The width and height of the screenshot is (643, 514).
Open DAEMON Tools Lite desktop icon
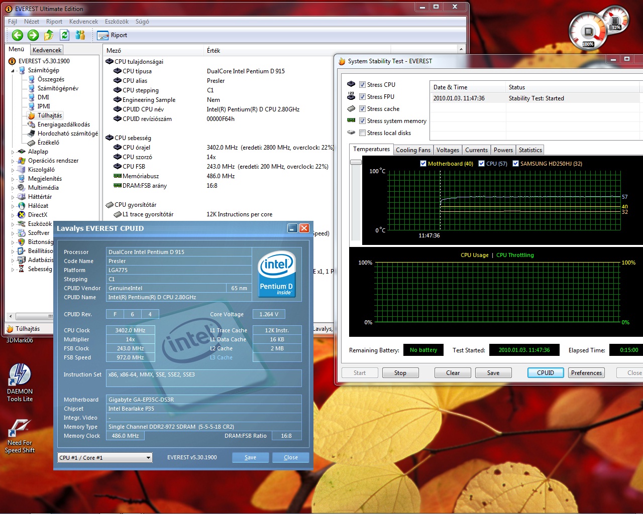(20, 383)
